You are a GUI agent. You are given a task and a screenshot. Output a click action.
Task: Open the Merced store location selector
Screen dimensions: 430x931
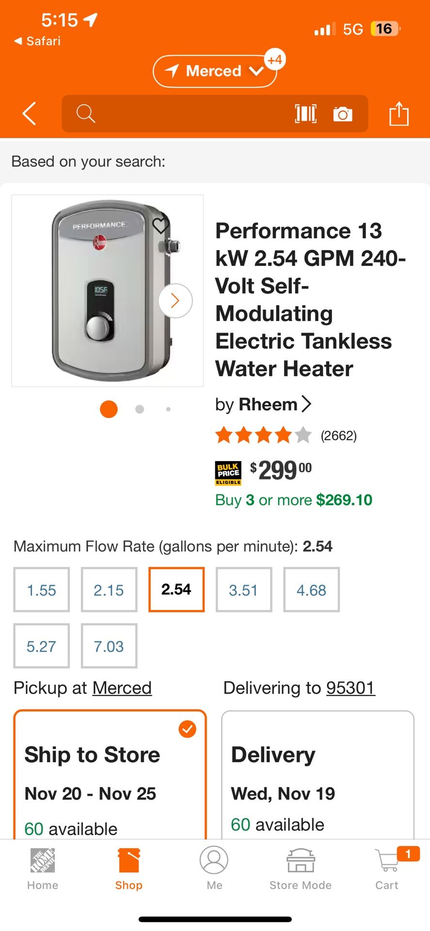click(x=215, y=71)
